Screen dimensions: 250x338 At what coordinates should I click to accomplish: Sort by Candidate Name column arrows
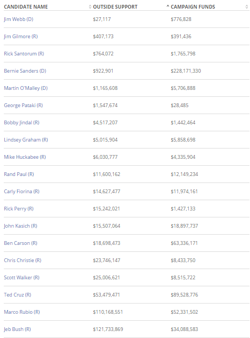click(90, 7)
